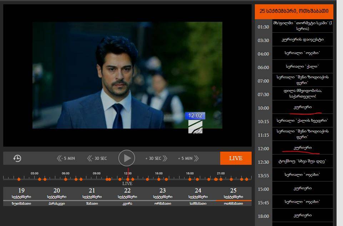Open day 21 schedule tab
The image size is (343, 226).
click(92, 196)
